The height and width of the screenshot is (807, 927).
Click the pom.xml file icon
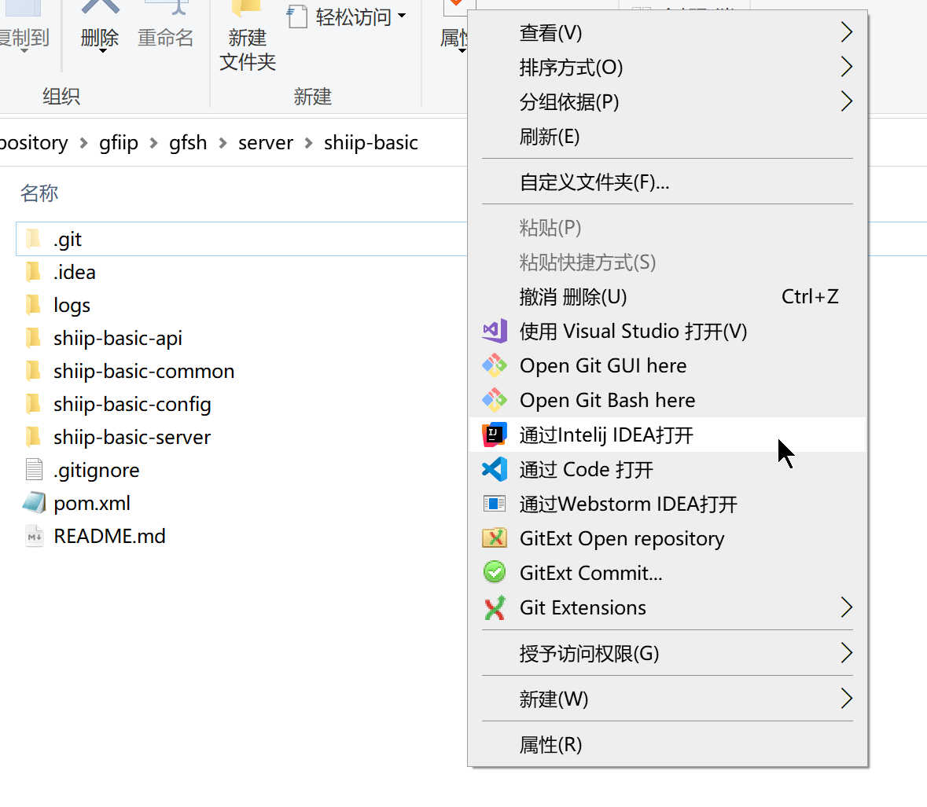(x=34, y=503)
